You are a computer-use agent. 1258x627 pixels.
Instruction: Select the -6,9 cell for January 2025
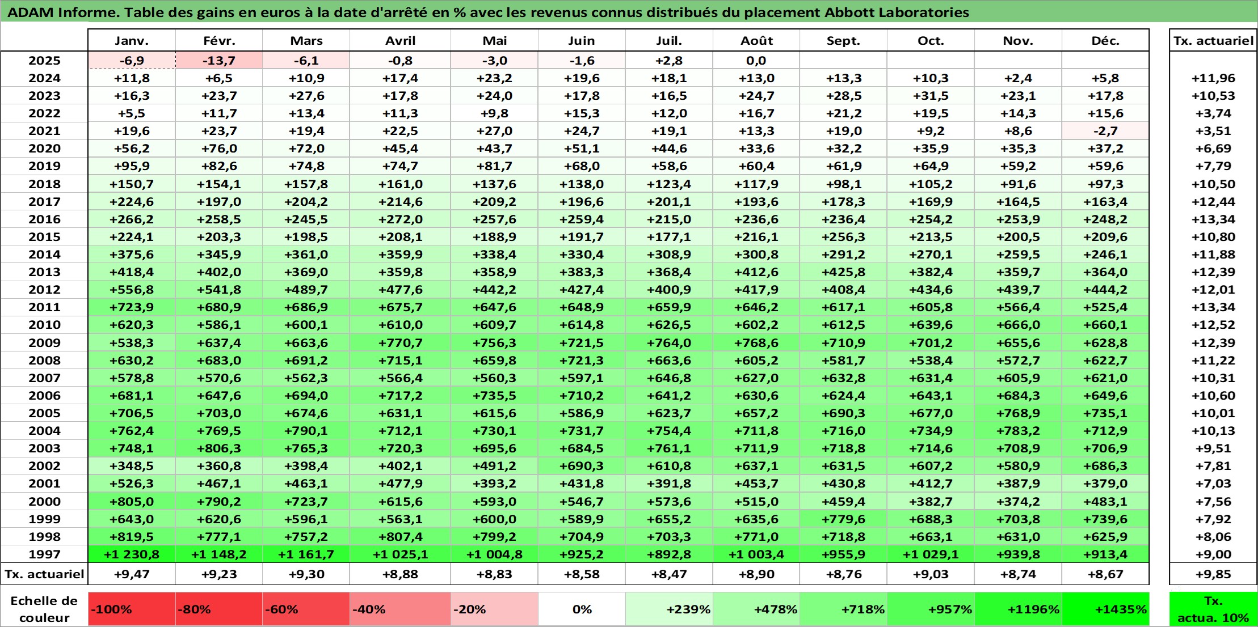[x=132, y=61]
